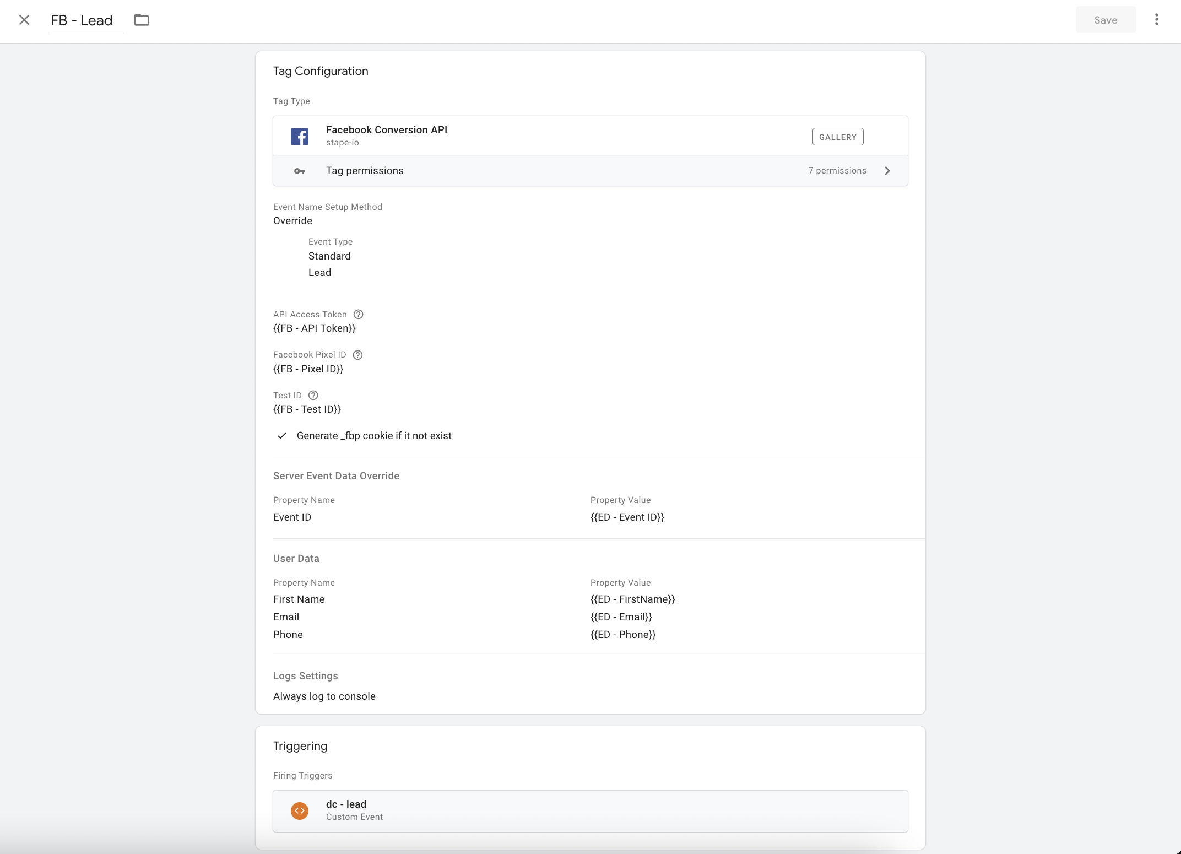Expand Tag permissions with the chevron arrow

(x=887, y=171)
